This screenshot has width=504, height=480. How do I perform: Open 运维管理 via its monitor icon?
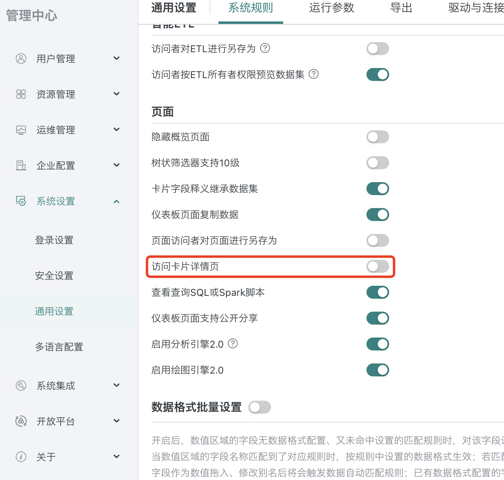pos(21,130)
